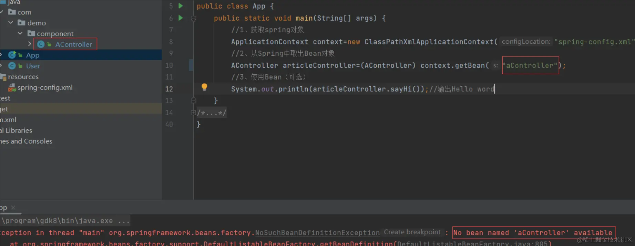Screen dimensions: 635x246
Task: Click the 'No bean named aController available' message
Action: [533, 233]
